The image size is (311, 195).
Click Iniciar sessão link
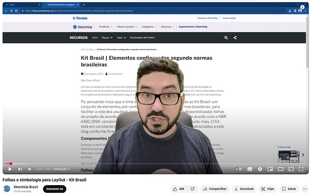pyautogui.click(x=229, y=18)
